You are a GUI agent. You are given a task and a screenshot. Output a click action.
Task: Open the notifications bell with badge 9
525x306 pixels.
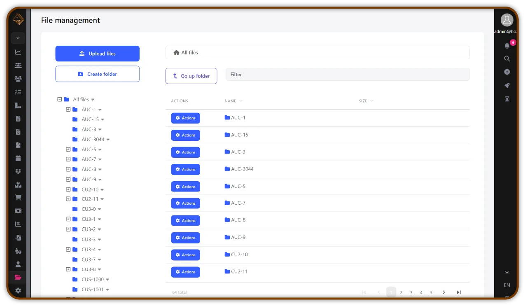(x=507, y=45)
